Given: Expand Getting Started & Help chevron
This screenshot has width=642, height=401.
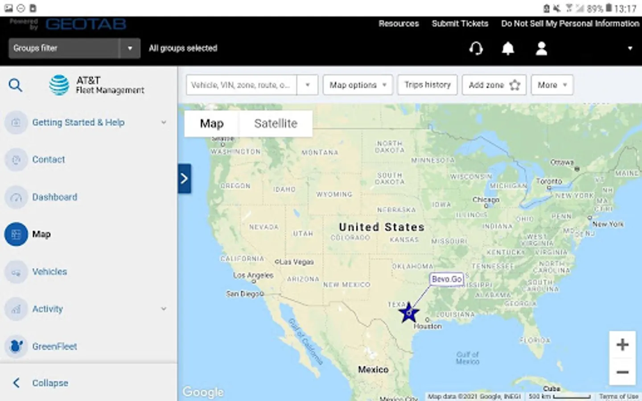Looking at the screenshot, I should (x=164, y=122).
